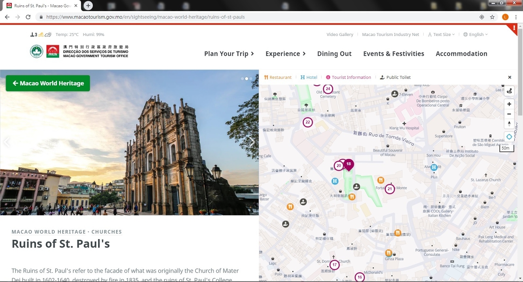
Task: Toggle the Public Toilet map filter
Action: point(395,77)
